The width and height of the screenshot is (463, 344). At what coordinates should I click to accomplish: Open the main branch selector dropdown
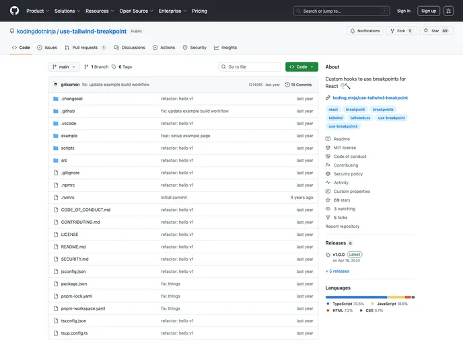point(64,67)
